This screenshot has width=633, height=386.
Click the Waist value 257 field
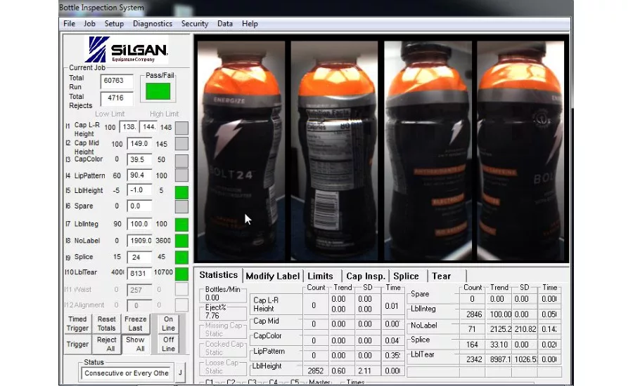point(139,290)
